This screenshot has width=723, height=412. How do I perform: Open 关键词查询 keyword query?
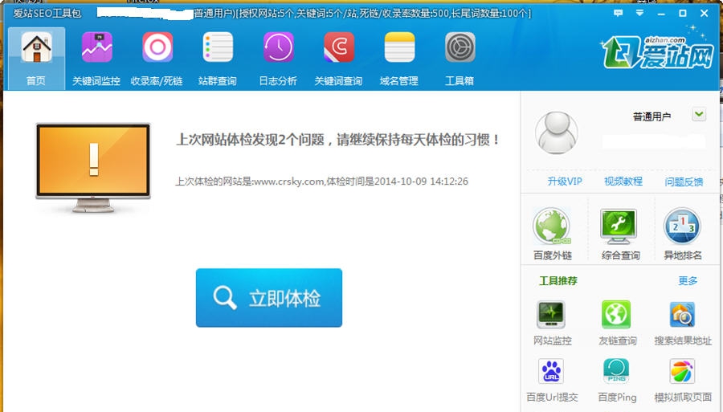(x=338, y=58)
